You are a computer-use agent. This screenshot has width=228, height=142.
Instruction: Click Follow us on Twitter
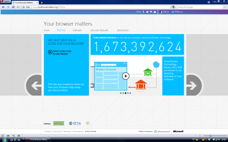177,12
